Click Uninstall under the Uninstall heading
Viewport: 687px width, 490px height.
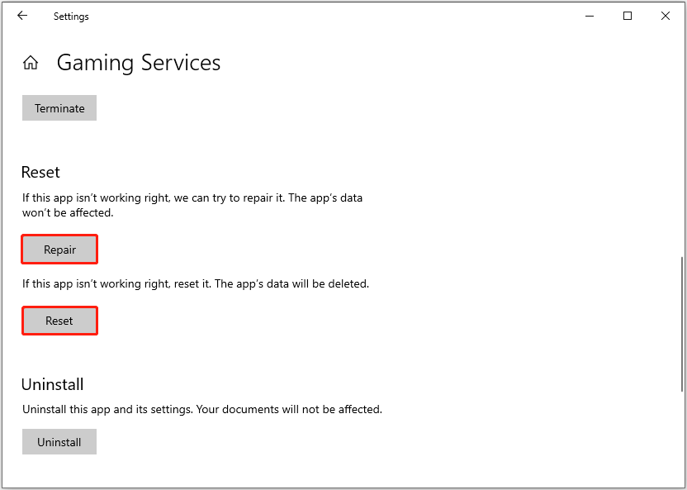coord(59,441)
